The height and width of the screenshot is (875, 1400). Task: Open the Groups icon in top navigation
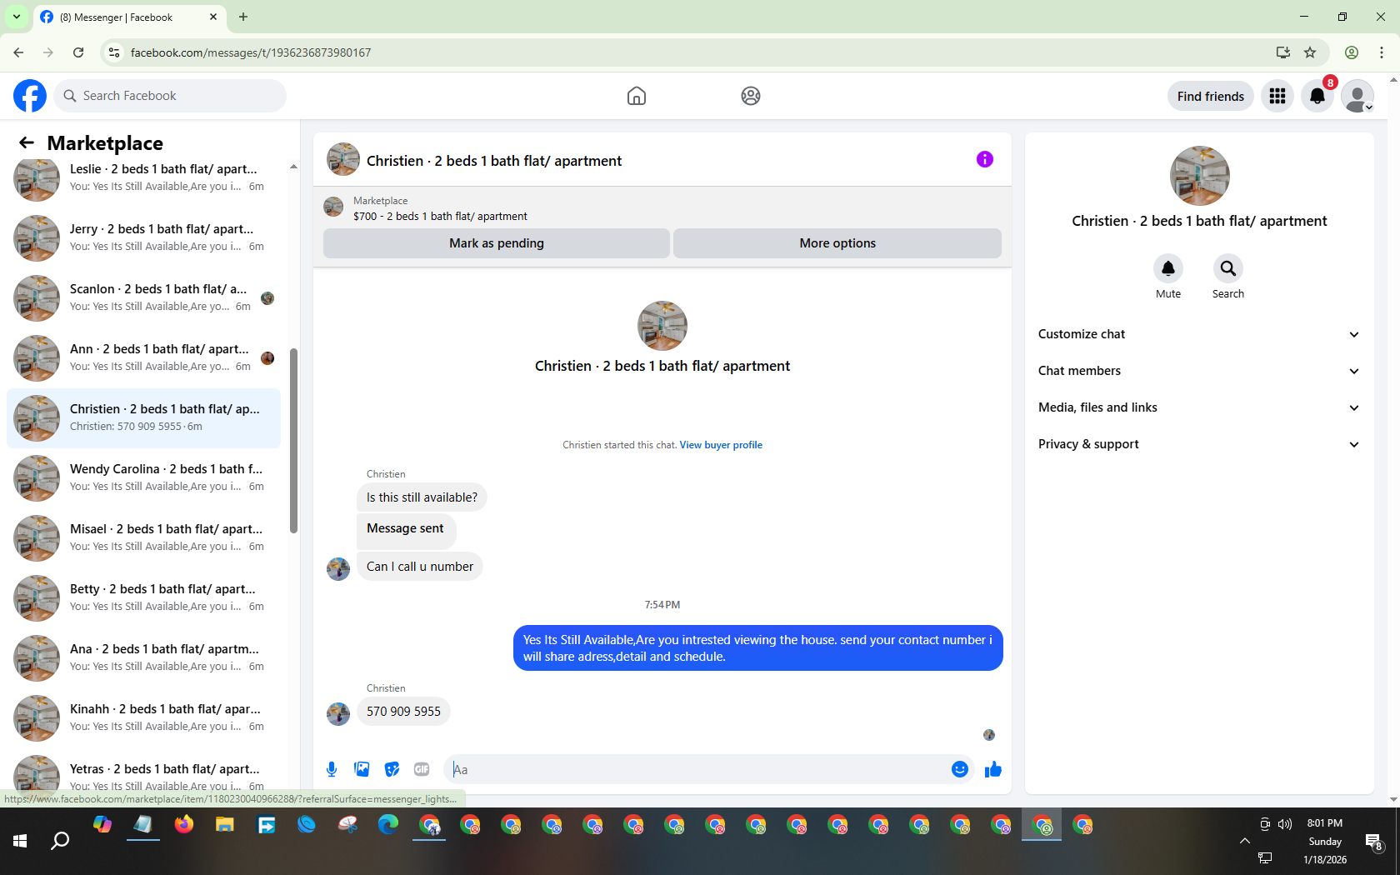click(x=751, y=96)
